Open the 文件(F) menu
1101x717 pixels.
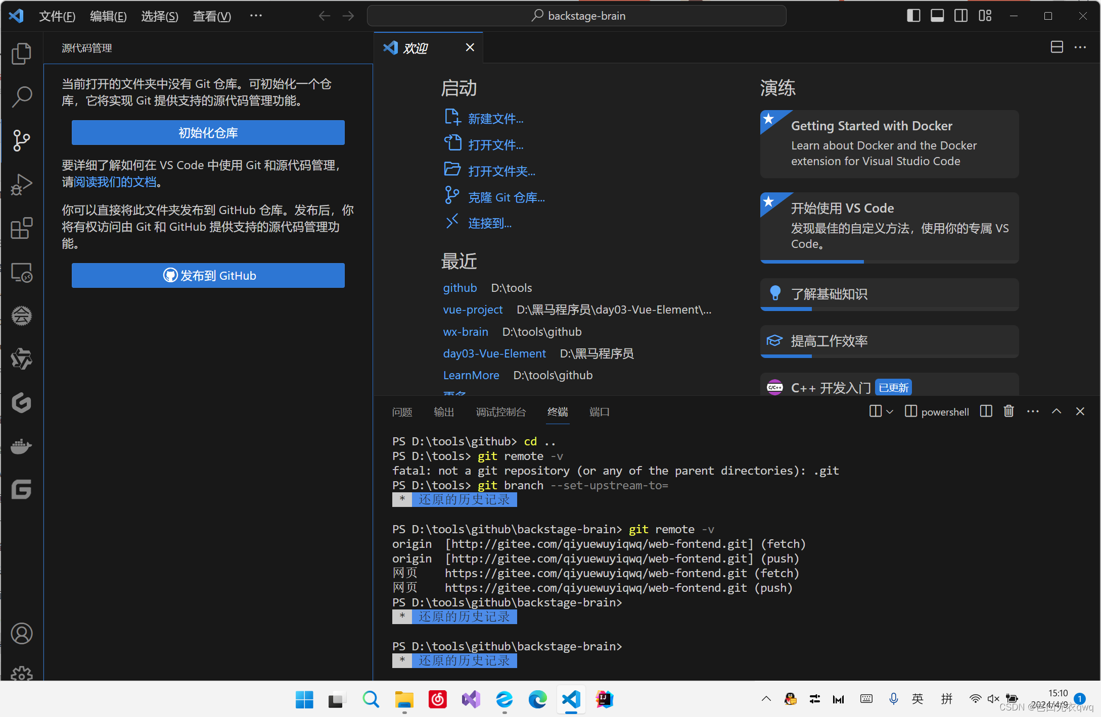[57, 16]
